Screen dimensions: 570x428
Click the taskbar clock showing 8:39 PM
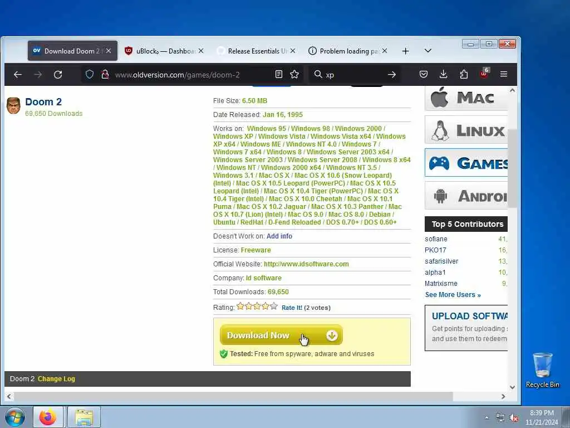click(542, 417)
